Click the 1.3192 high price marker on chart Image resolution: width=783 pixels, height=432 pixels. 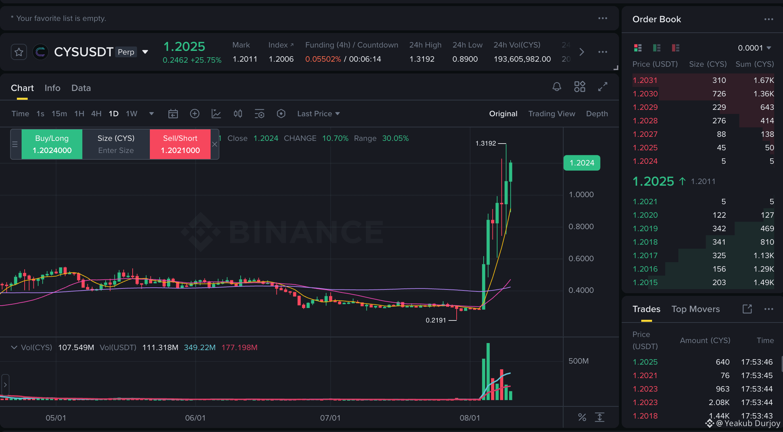coord(486,144)
